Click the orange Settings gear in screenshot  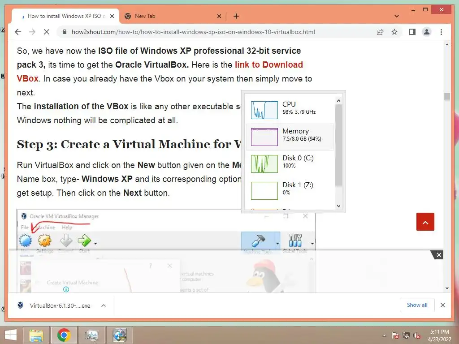pos(44,241)
